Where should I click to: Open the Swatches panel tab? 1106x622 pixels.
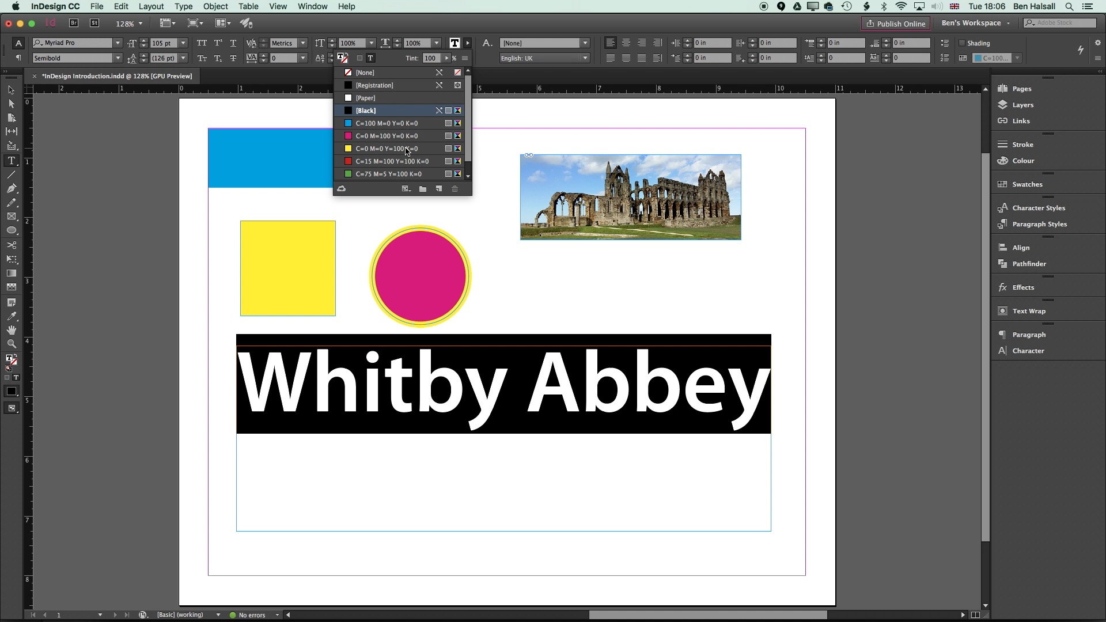click(x=1027, y=184)
